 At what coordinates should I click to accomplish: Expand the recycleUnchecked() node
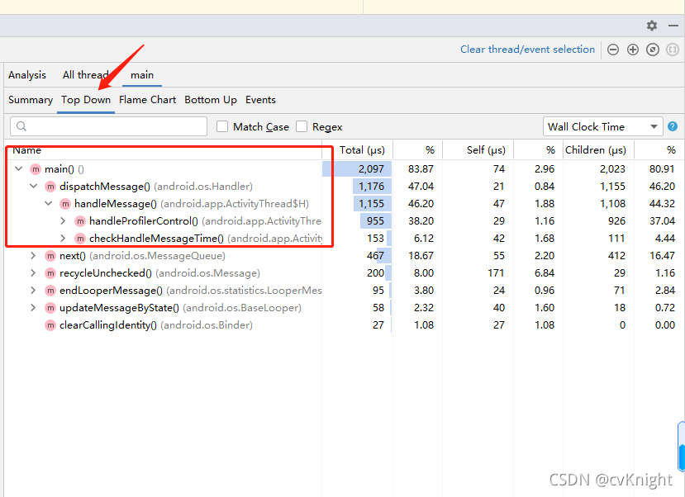33,272
